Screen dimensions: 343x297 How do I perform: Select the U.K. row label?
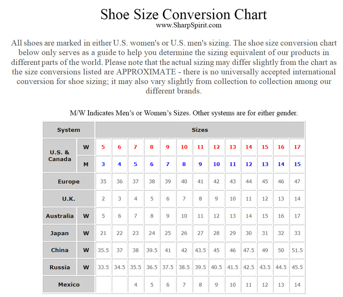click(69, 199)
